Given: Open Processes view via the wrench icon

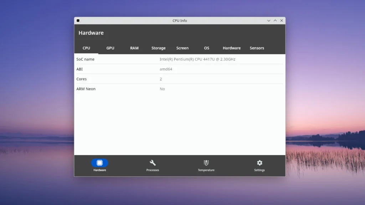Looking at the screenshot, I should [x=153, y=163].
